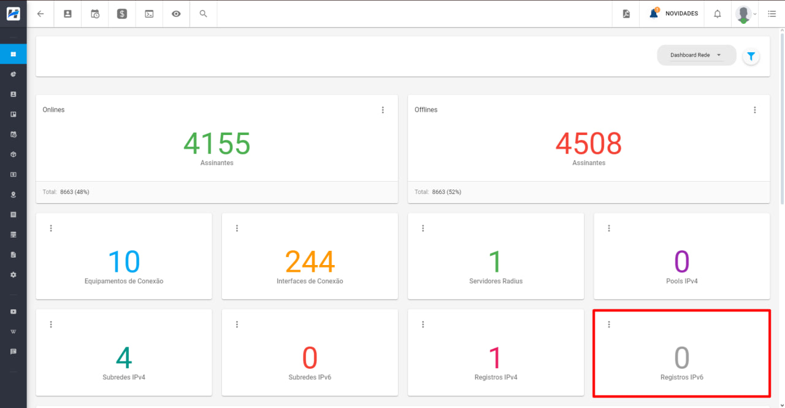Open Equipamentos de Conexão card options menu
The width and height of the screenshot is (785, 408).
[51, 228]
